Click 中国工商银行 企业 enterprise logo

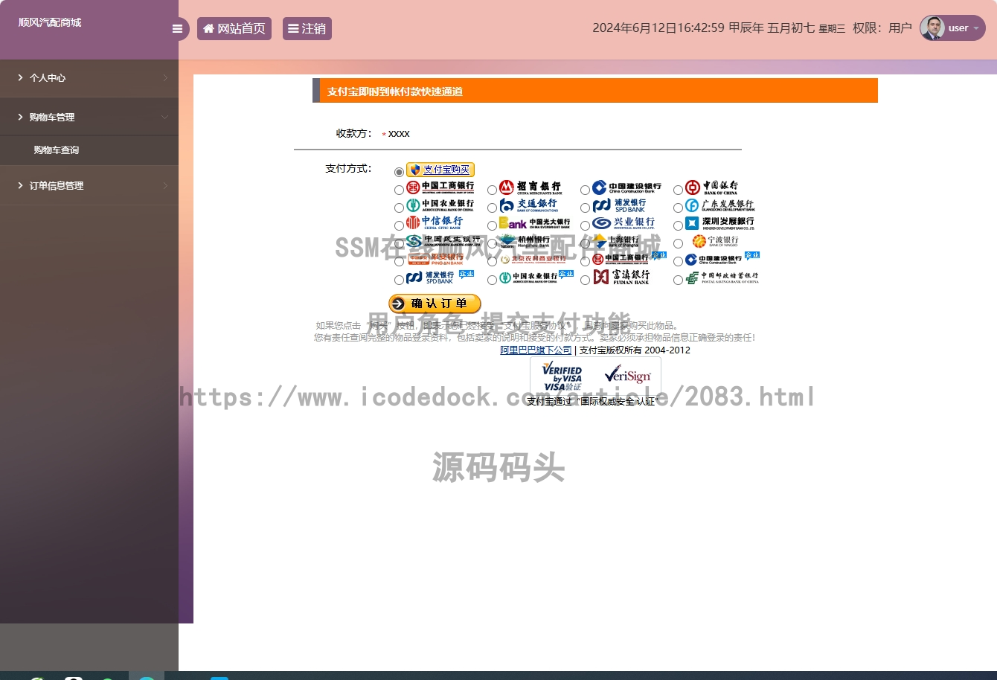629,258
